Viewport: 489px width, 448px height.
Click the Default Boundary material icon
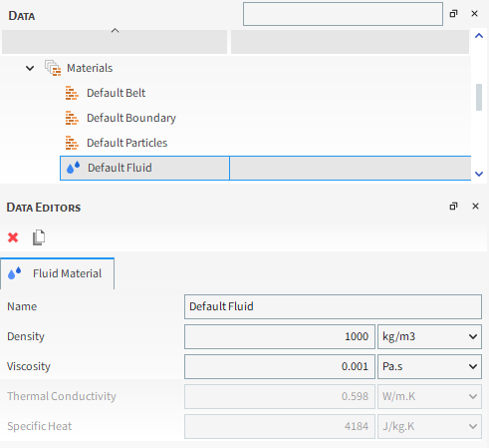click(x=72, y=118)
